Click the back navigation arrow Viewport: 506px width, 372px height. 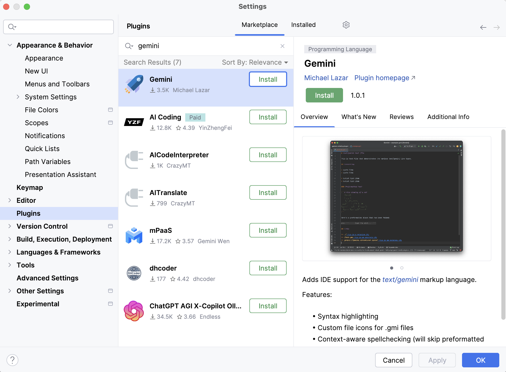click(483, 27)
